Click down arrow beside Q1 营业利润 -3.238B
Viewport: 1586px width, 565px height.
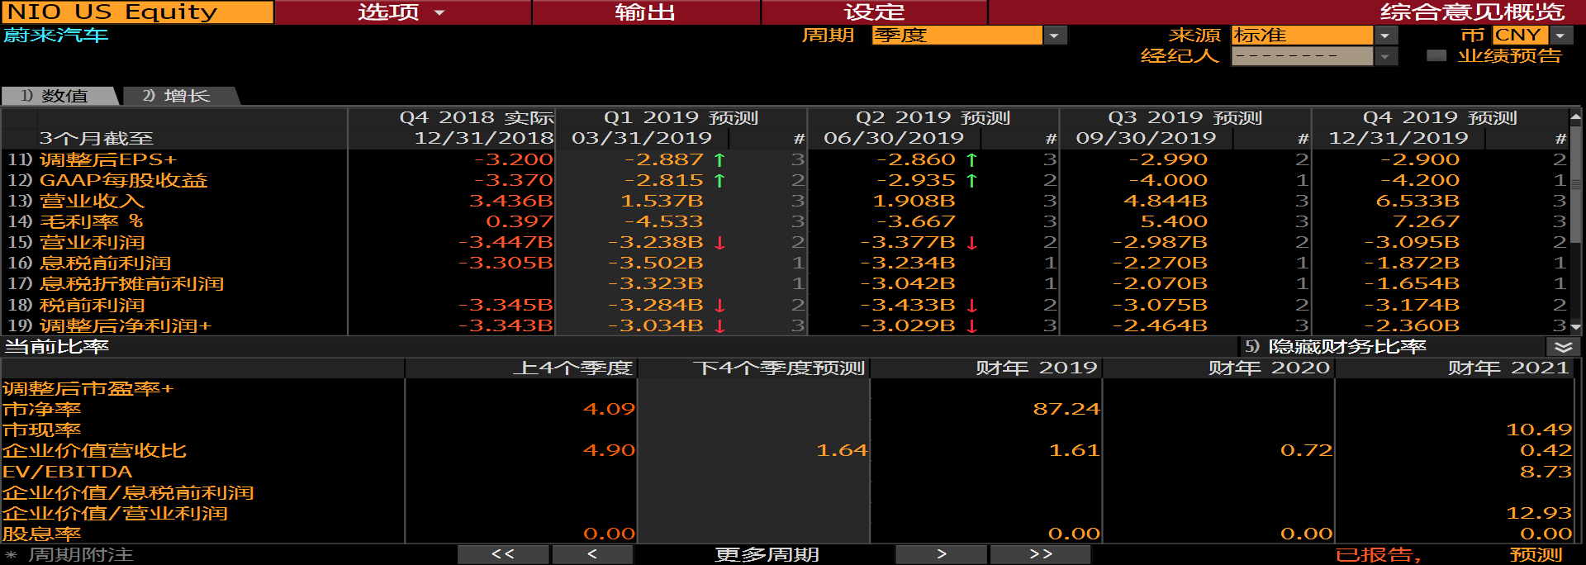click(x=719, y=242)
